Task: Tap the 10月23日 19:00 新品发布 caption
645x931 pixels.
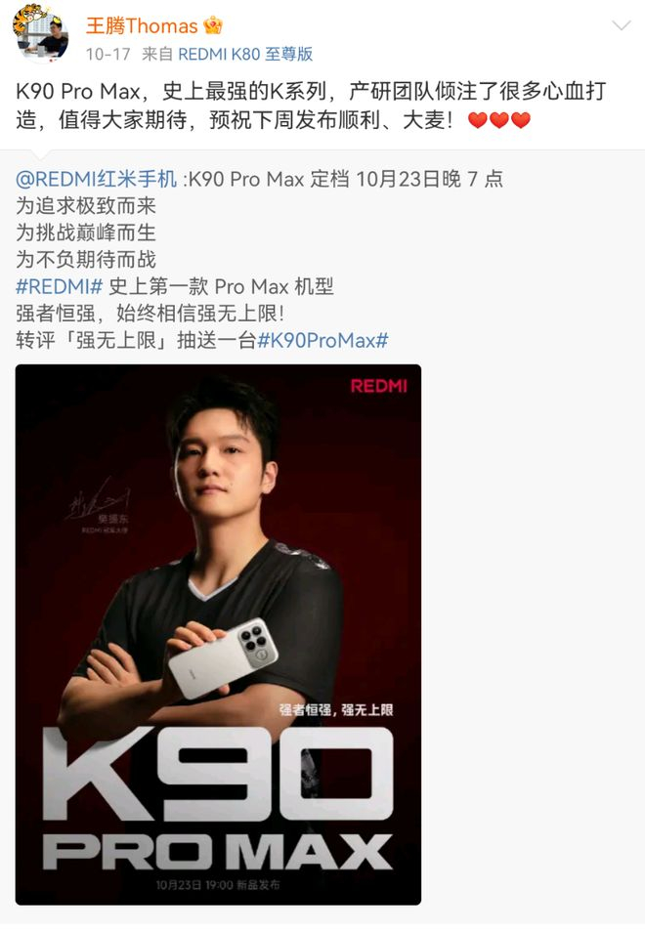Action: 217,885
